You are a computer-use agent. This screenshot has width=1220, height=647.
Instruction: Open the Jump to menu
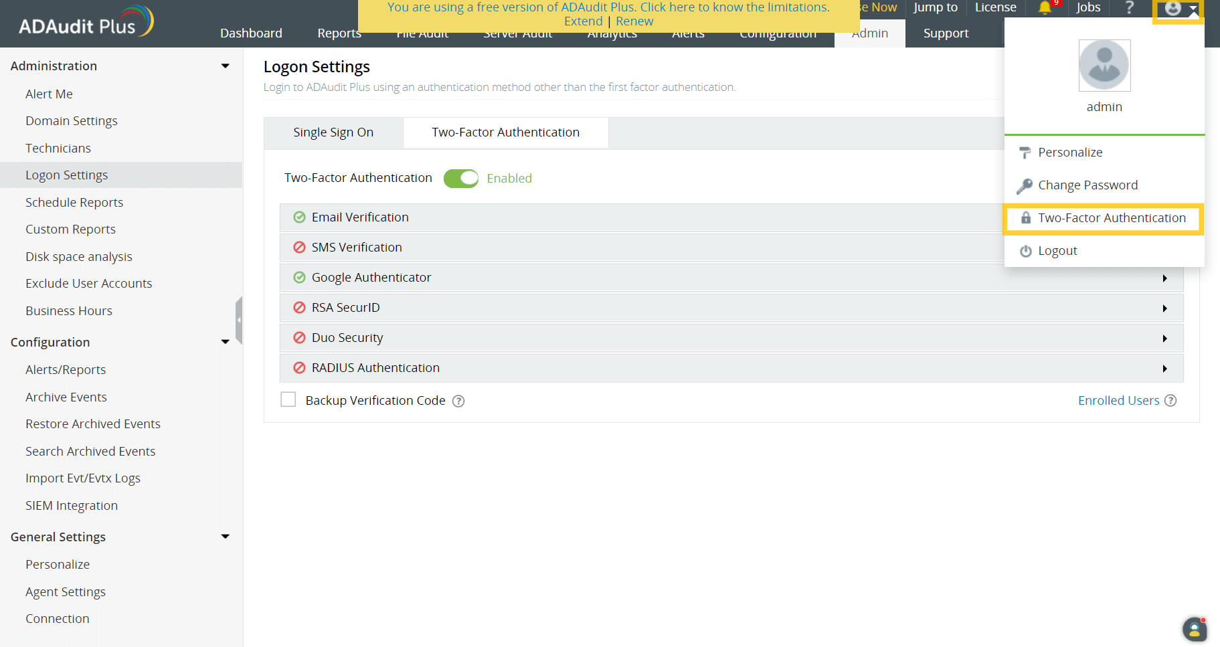click(x=936, y=7)
